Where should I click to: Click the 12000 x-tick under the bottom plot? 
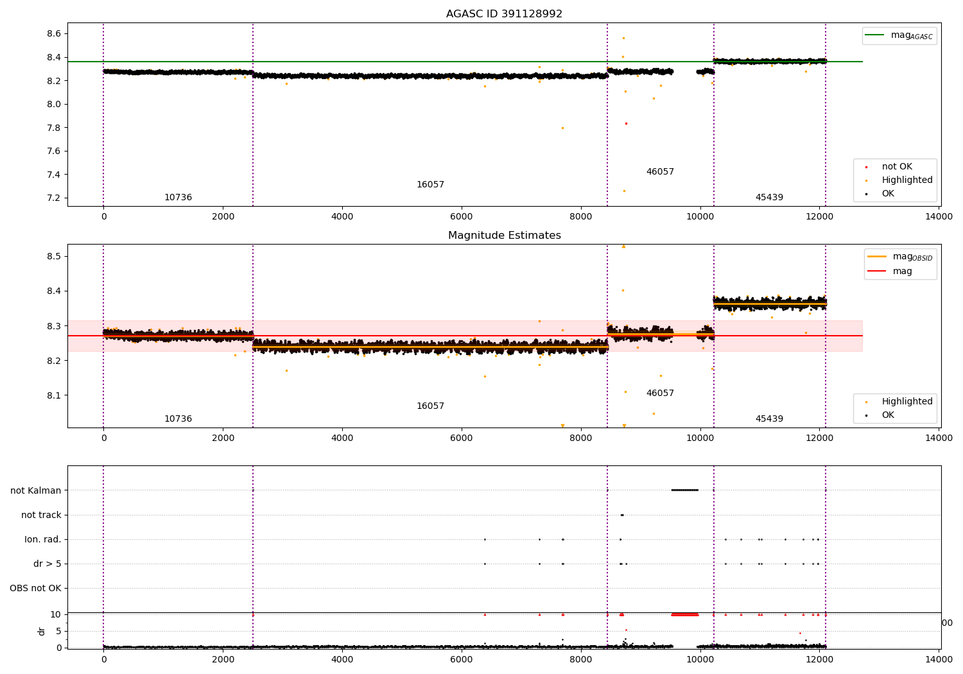(820, 659)
